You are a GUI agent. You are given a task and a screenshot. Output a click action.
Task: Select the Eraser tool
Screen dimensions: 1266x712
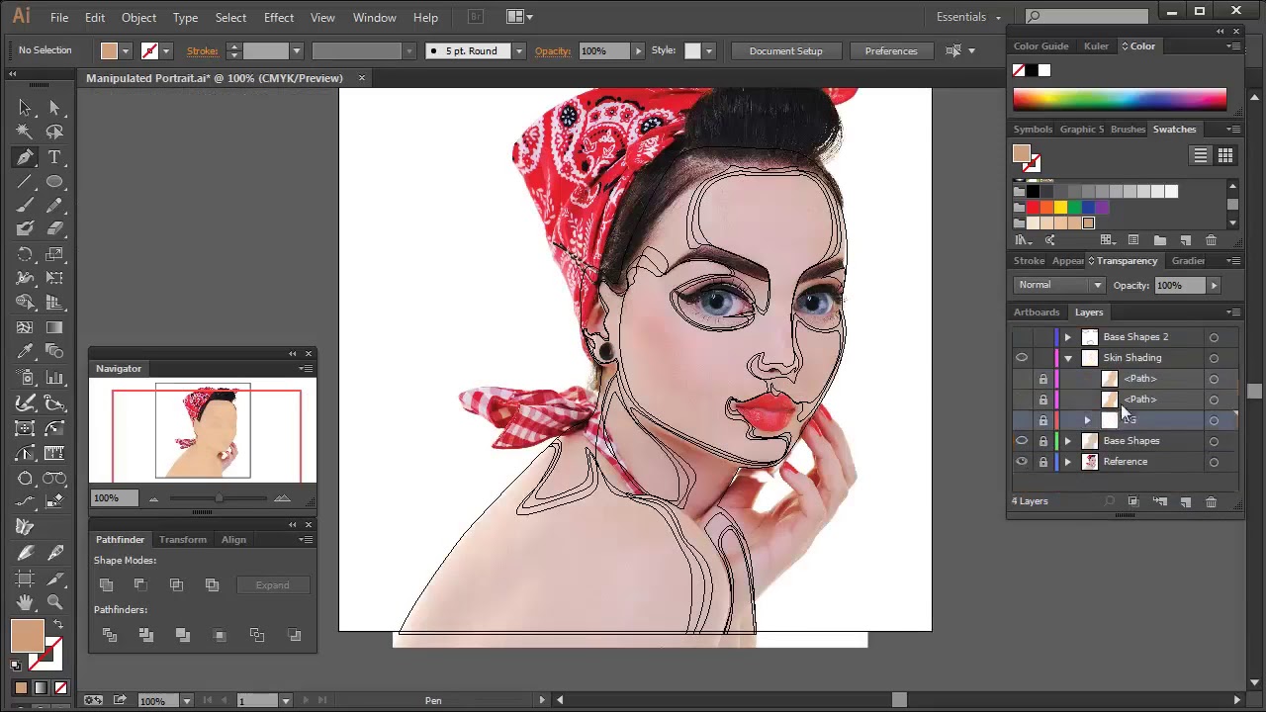point(55,227)
